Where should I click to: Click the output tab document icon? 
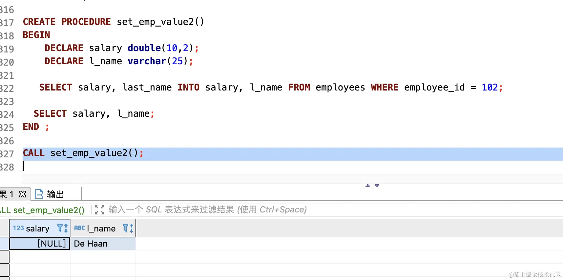(39, 194)
